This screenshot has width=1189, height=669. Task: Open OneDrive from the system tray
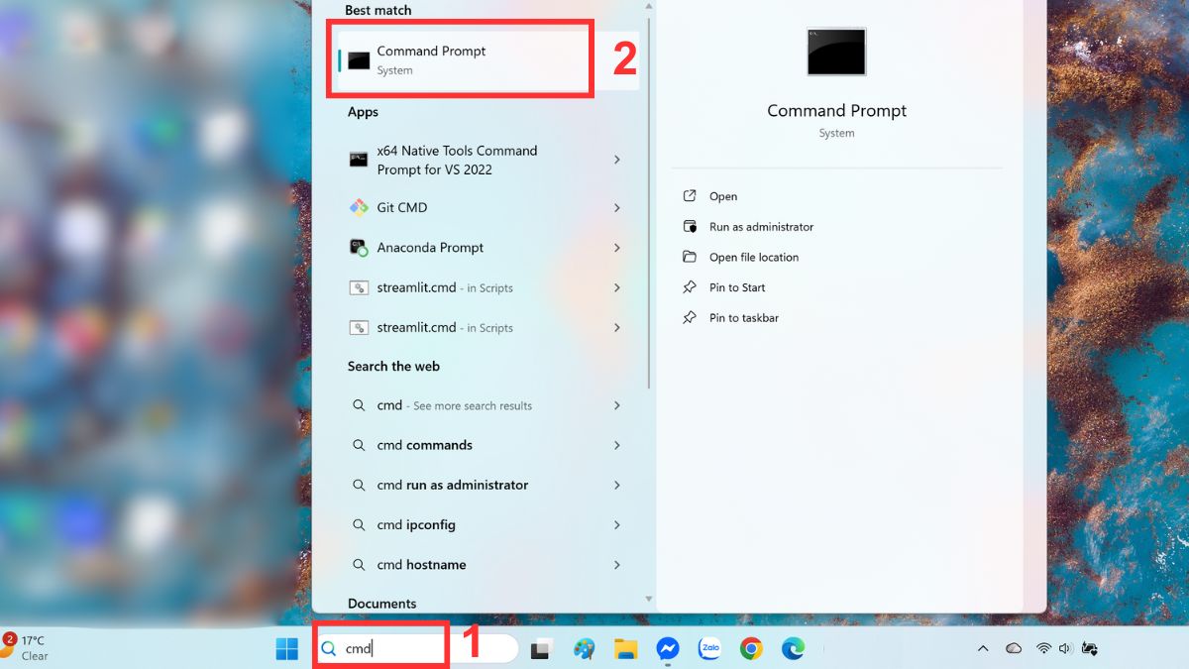[1013, 649]
